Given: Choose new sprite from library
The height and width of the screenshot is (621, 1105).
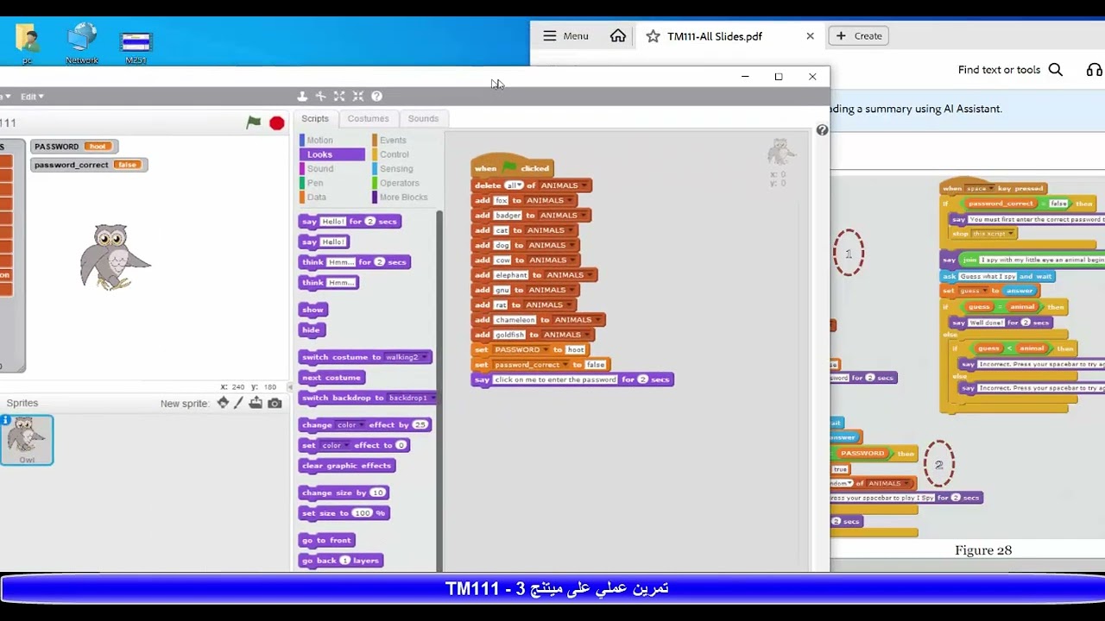Looking at the screenshot, I should pos(223,403).
